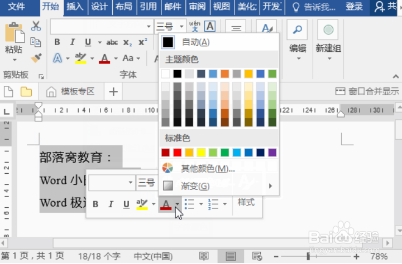The image size is (402, 264).
Task: Click the Copy icon in clipboard group
Action: (36, 42)
